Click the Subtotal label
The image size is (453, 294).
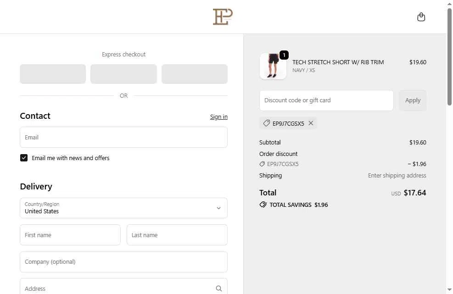[x=270, y=142]
